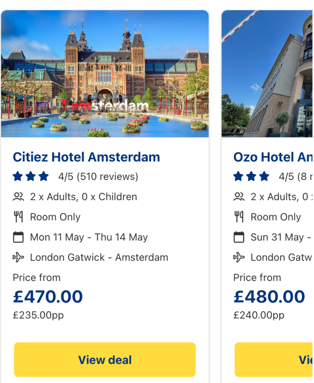The height and width of the screenshot is (383, 314).
Task: Click the Ozo Hotel building photo
Action: (x=267, y=74)
